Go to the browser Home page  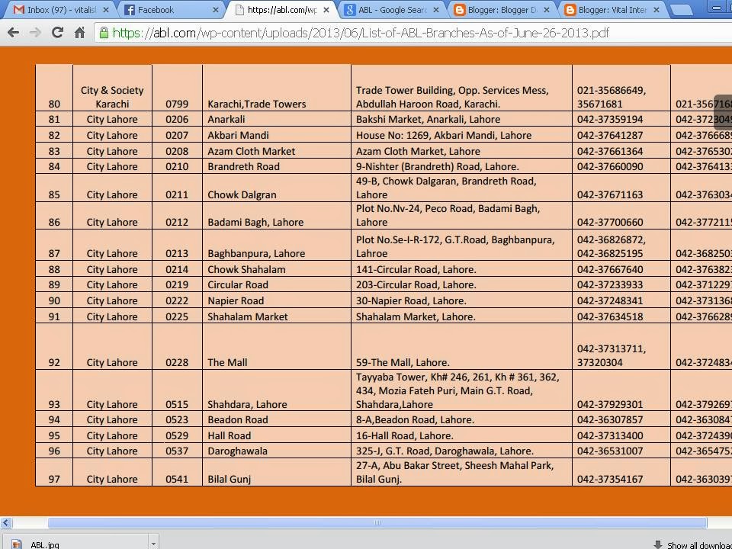(x=80, y=33)
